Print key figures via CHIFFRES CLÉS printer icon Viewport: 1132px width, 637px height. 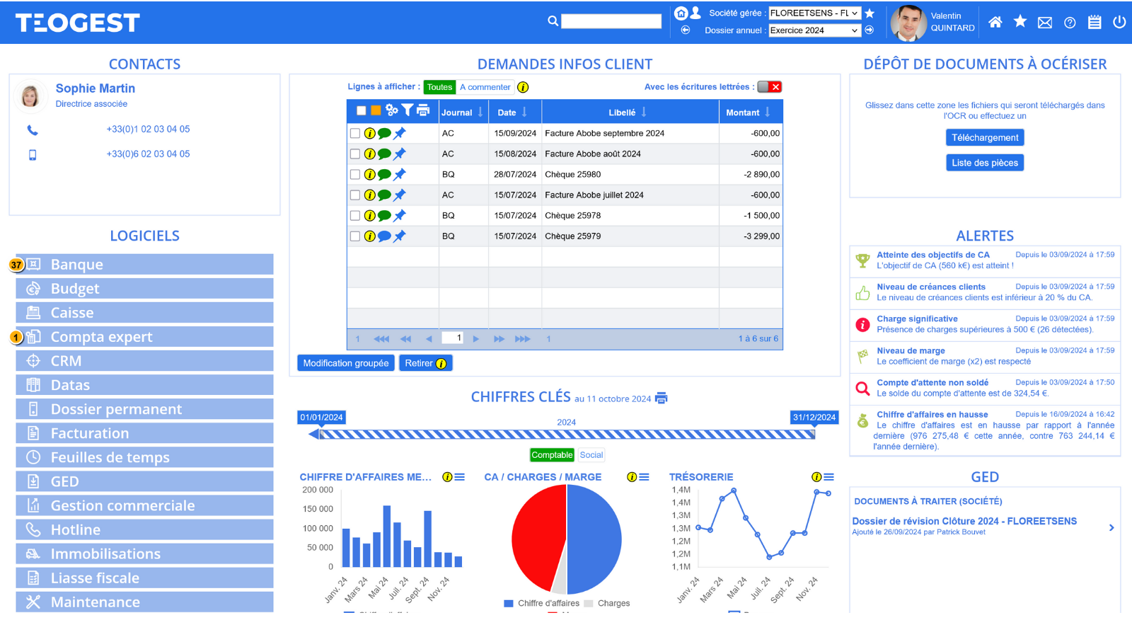[x=662, y=398]
